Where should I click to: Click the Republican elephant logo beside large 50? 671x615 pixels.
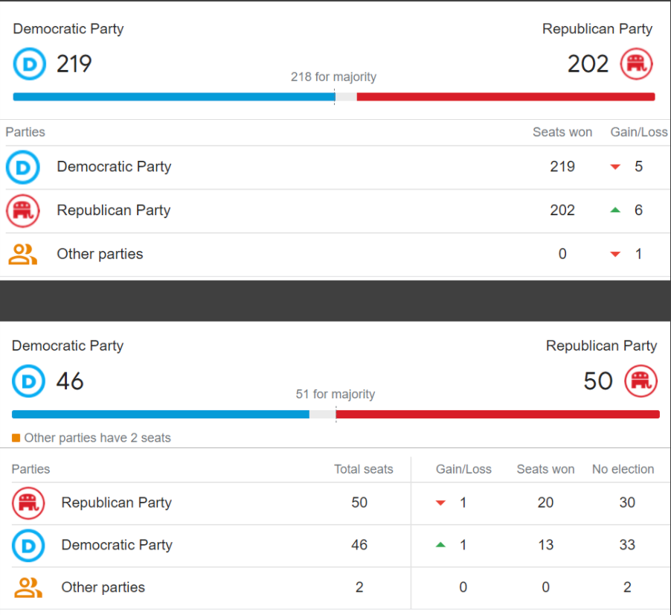640,382
